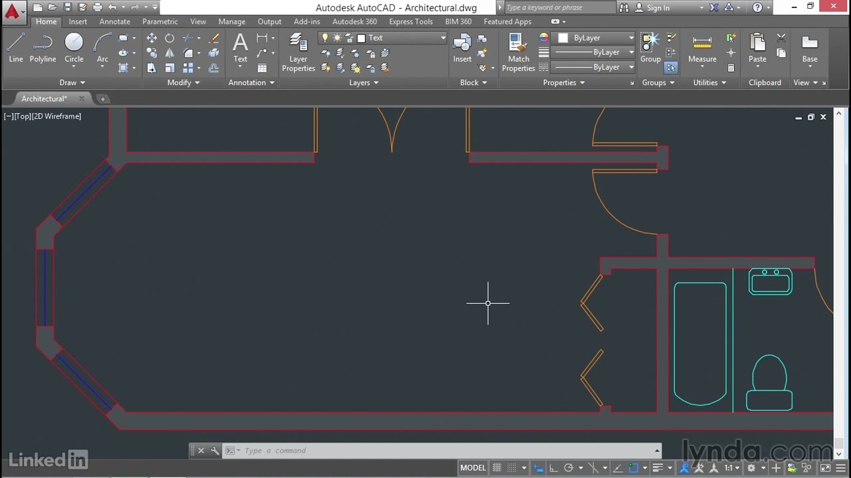Click the [2D Wireframe] visual style label

(x=57, y=116)
